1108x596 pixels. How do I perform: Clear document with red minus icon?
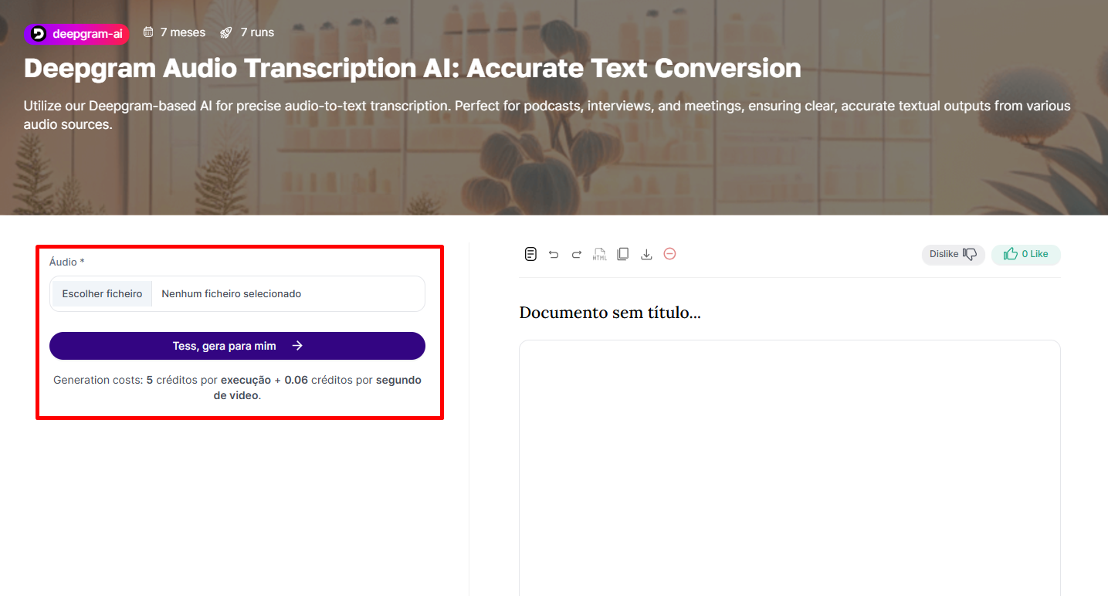669,254
